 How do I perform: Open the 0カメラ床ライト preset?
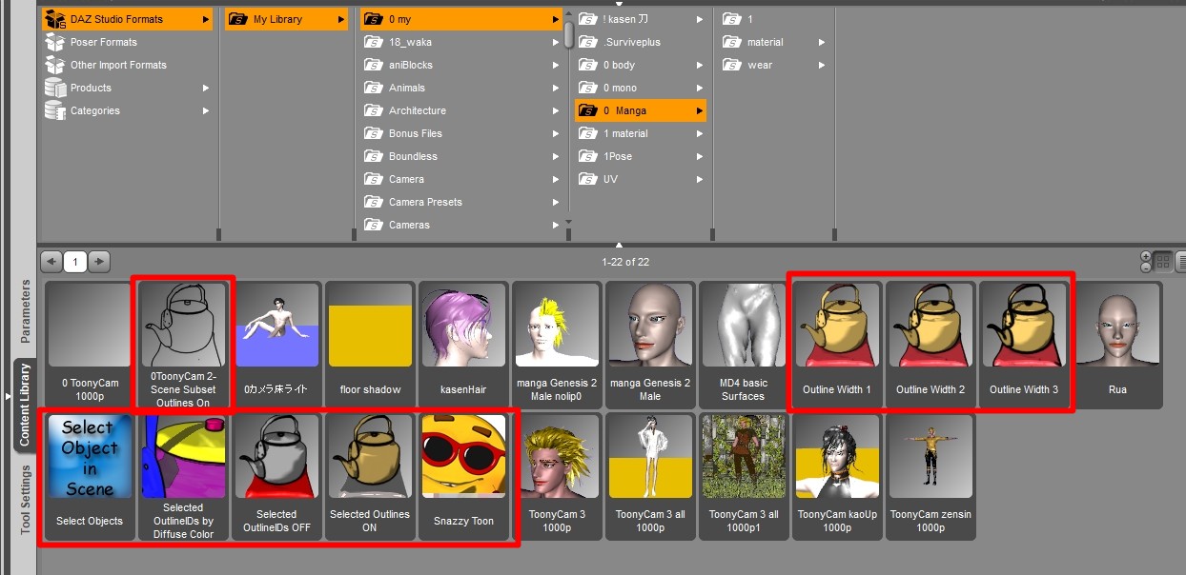point(276,346)
